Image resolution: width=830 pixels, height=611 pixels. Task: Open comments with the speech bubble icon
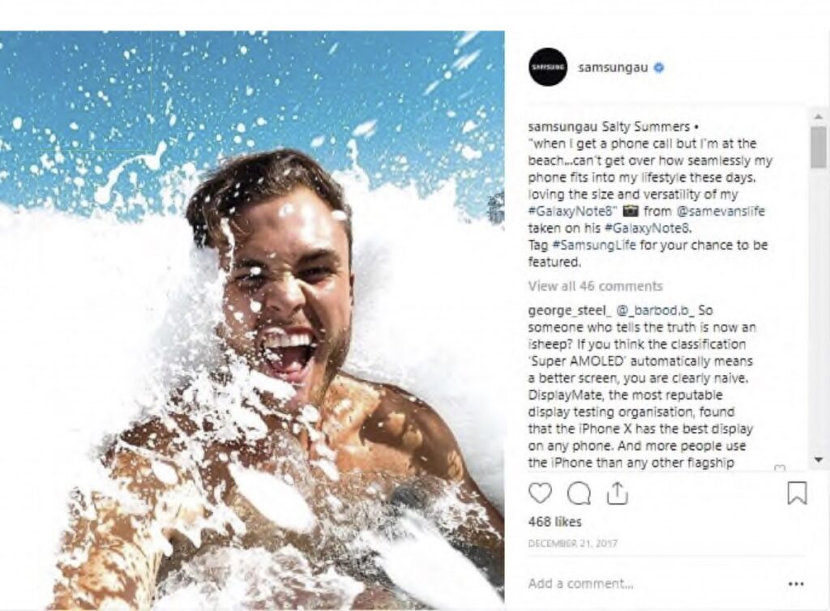coord(579,493)
